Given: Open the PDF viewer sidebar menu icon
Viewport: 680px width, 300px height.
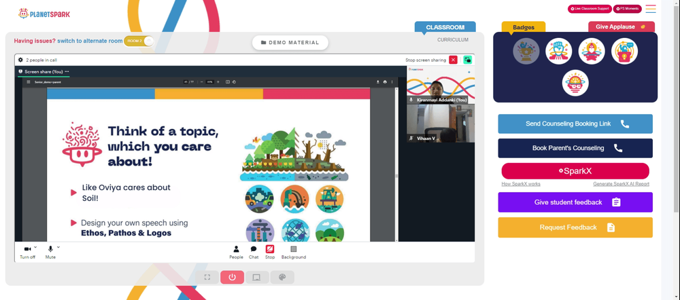Looking at the screenshot, I should tap(29, 82).
